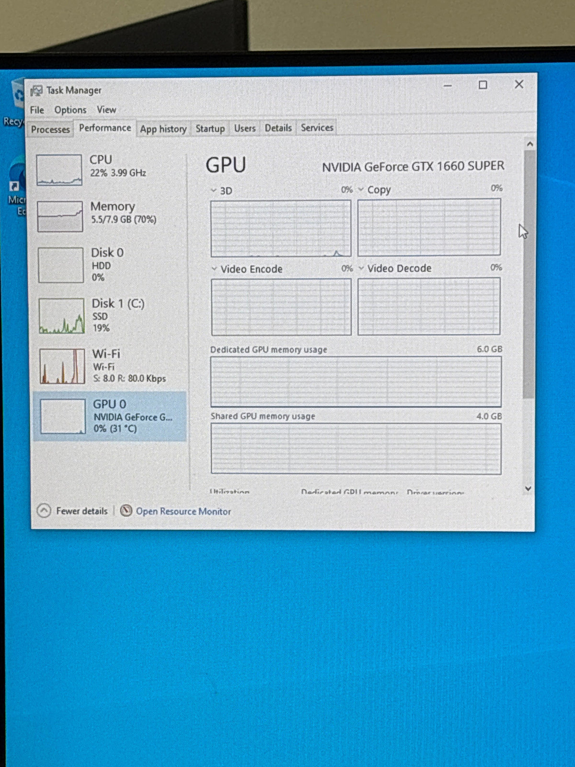
Task: Switch to the Services tab
Action: 317,128
